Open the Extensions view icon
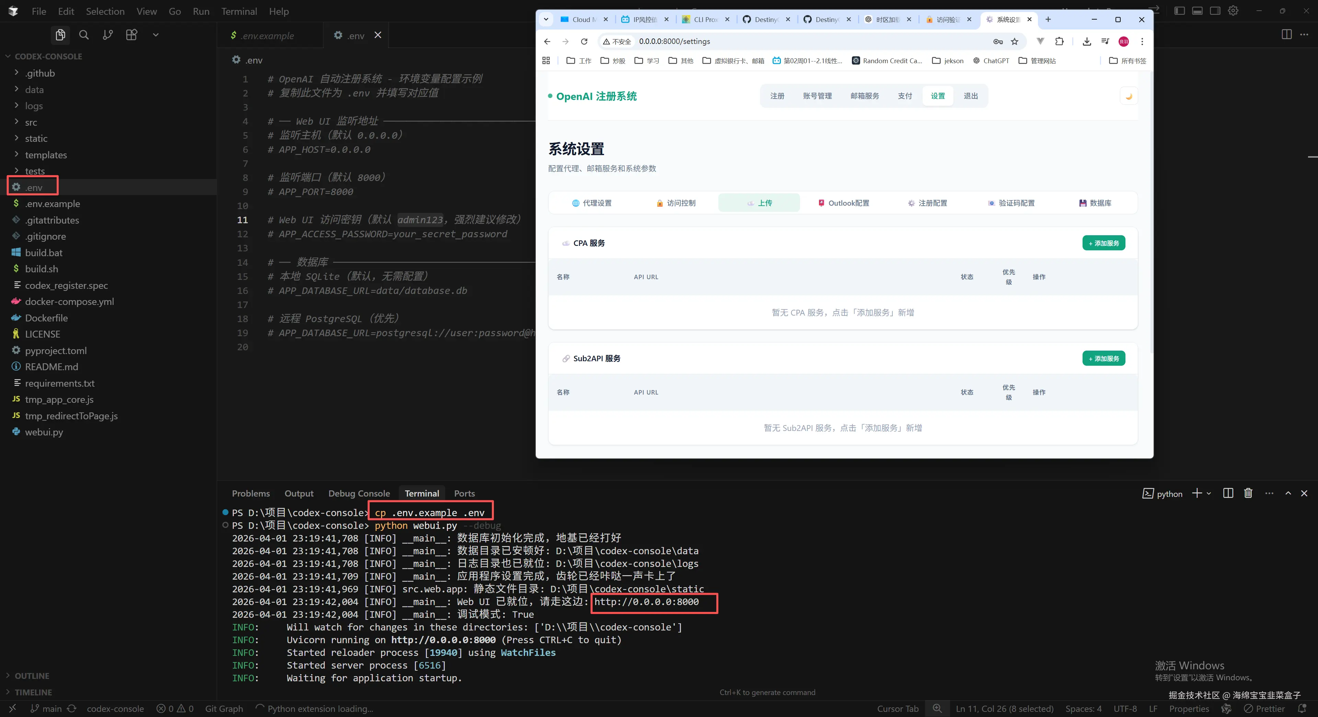 131,35
